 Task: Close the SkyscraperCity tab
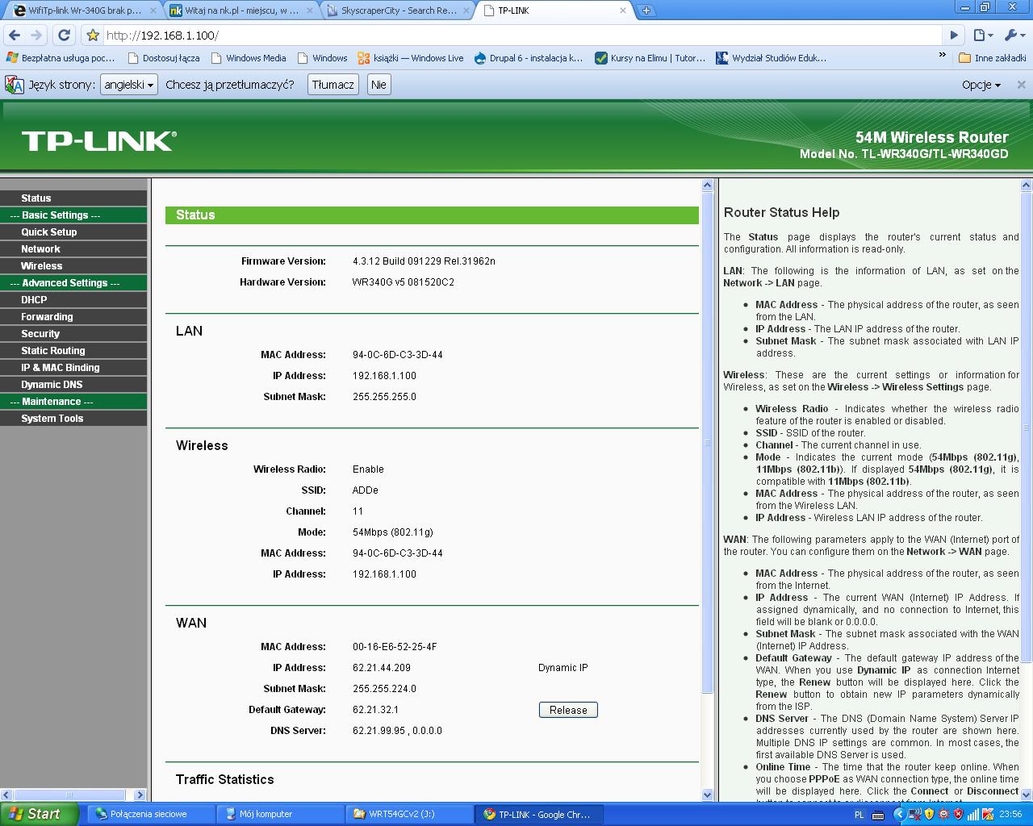coord(466,10)
